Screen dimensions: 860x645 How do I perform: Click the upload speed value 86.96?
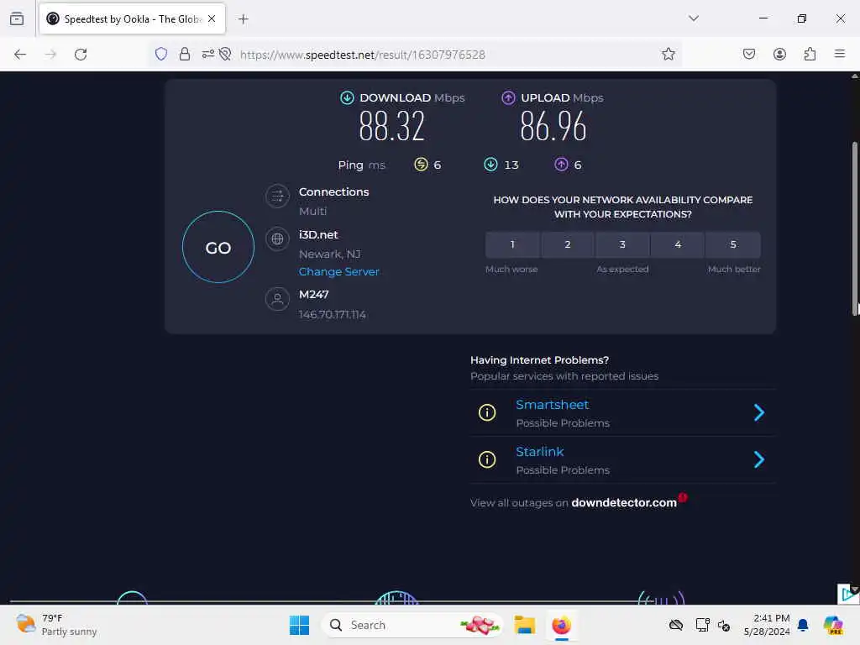[x=553, y=126]
